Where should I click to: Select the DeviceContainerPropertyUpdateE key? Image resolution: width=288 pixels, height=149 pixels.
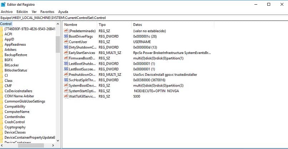30,138
